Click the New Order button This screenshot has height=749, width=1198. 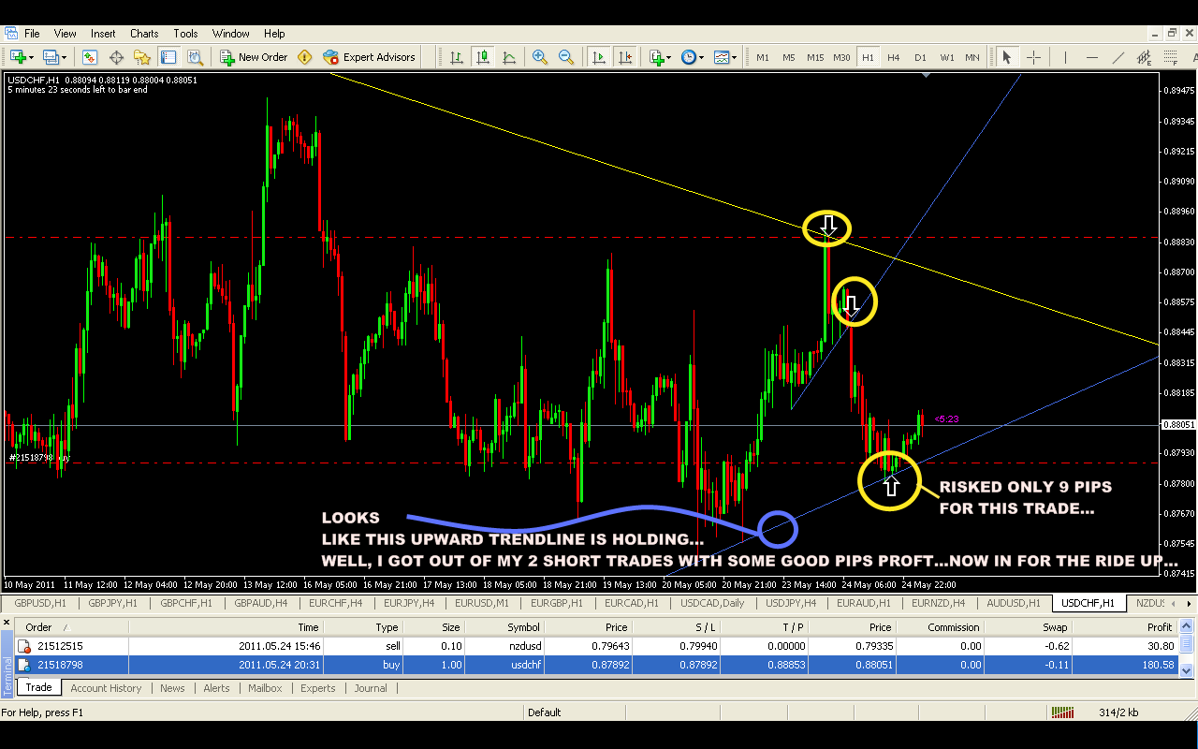pyautogui.click(x=254, y=57)
